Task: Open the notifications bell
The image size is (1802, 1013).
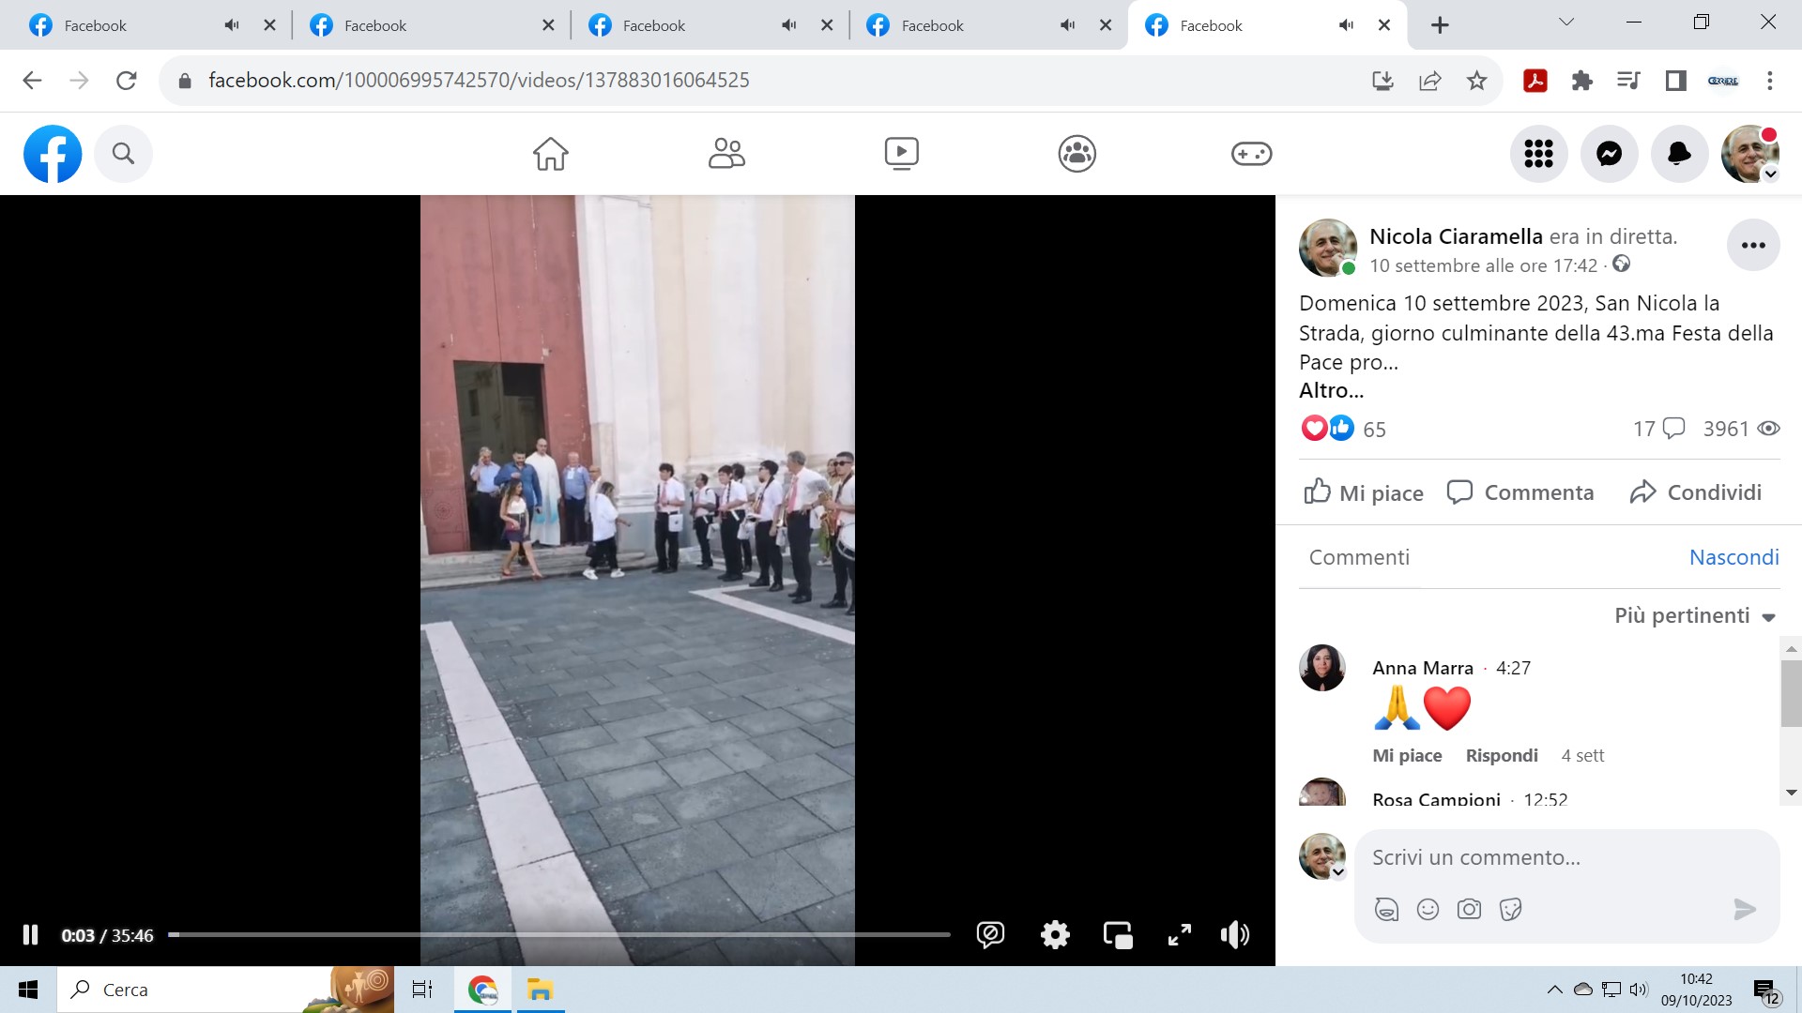Action: pyautogui.click(x=1679, y=154)
